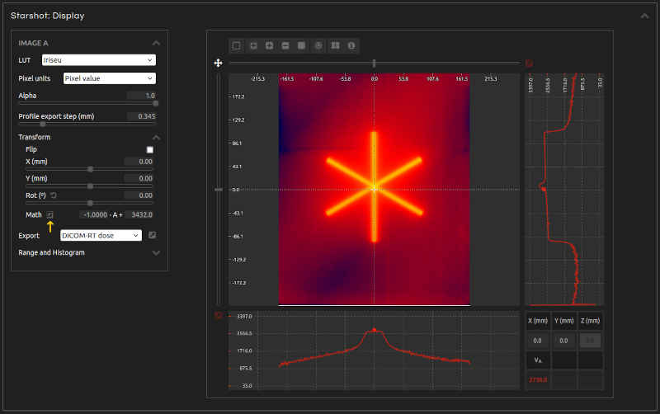Click the four-panel grid layout icon
The height and width of the screenshot is (414, 660).
(336, 45)
